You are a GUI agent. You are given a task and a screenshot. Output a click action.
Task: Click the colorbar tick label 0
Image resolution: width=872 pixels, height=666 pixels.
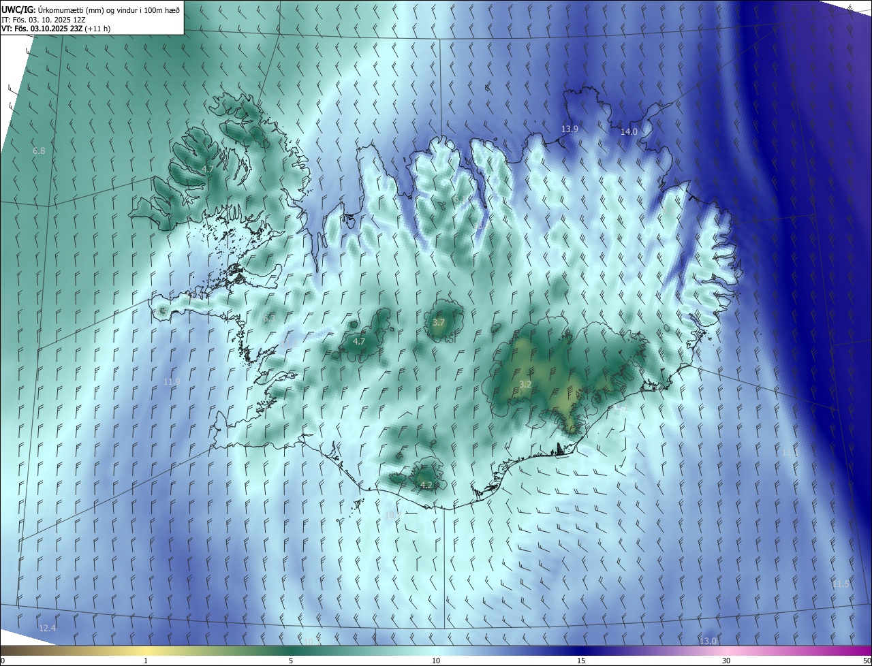(3, 661)
